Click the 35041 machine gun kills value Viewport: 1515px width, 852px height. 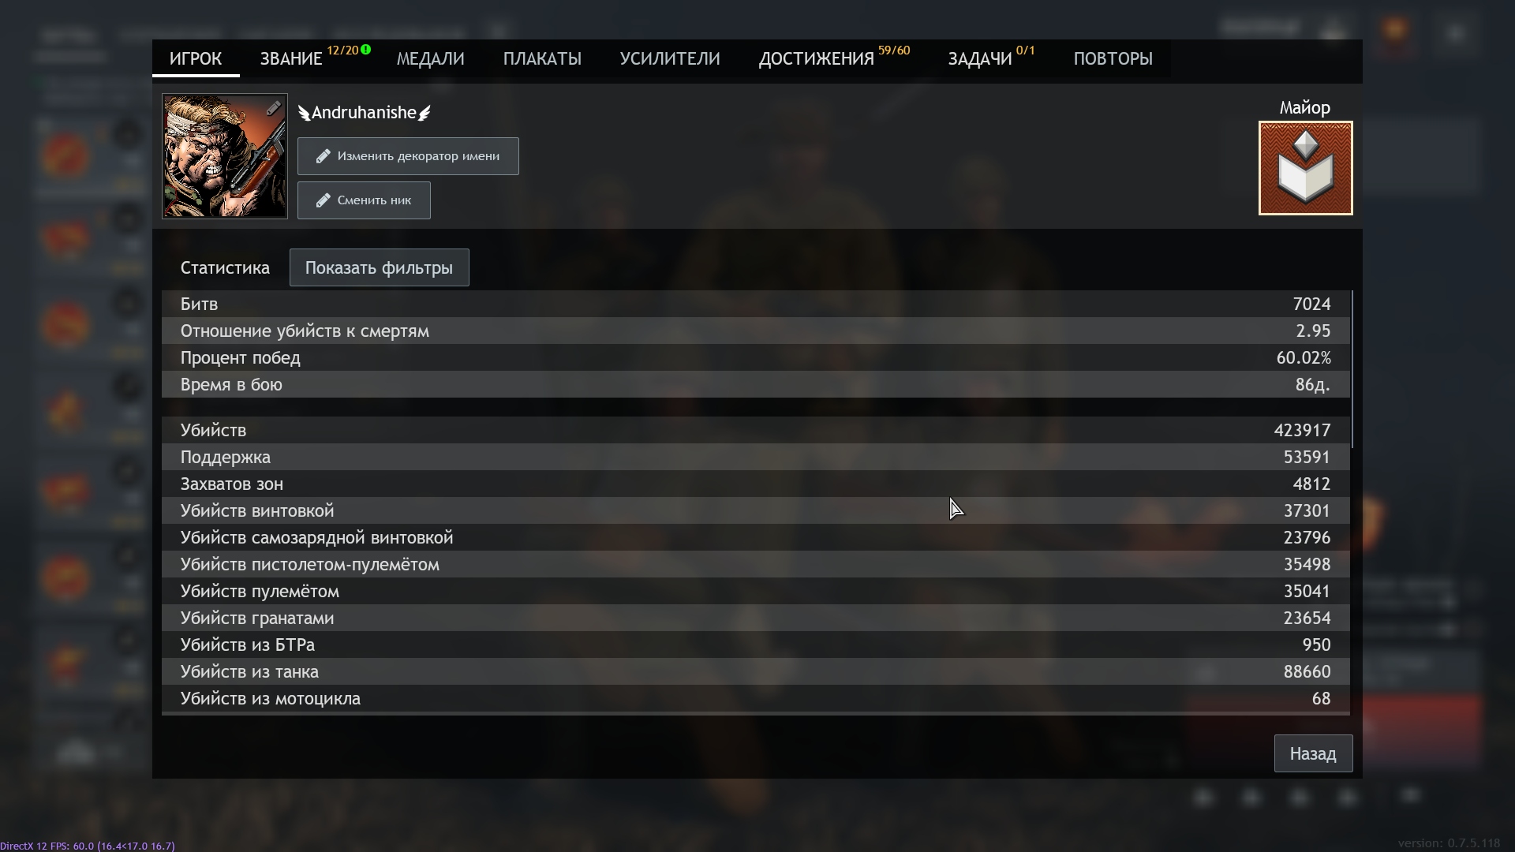[1307, 592]
